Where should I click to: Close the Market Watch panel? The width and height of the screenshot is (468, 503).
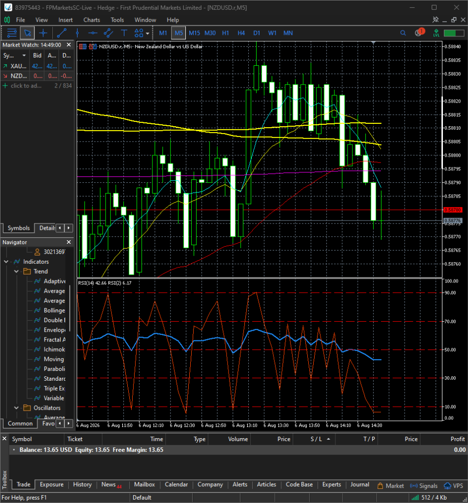(x=69, y=45)
